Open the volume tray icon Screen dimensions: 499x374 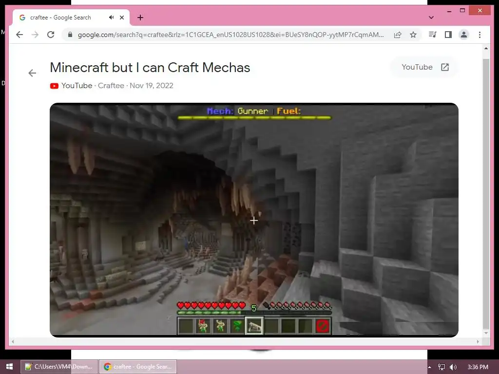[453, 367]
